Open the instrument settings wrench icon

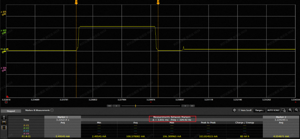click(x=4, y=117)
